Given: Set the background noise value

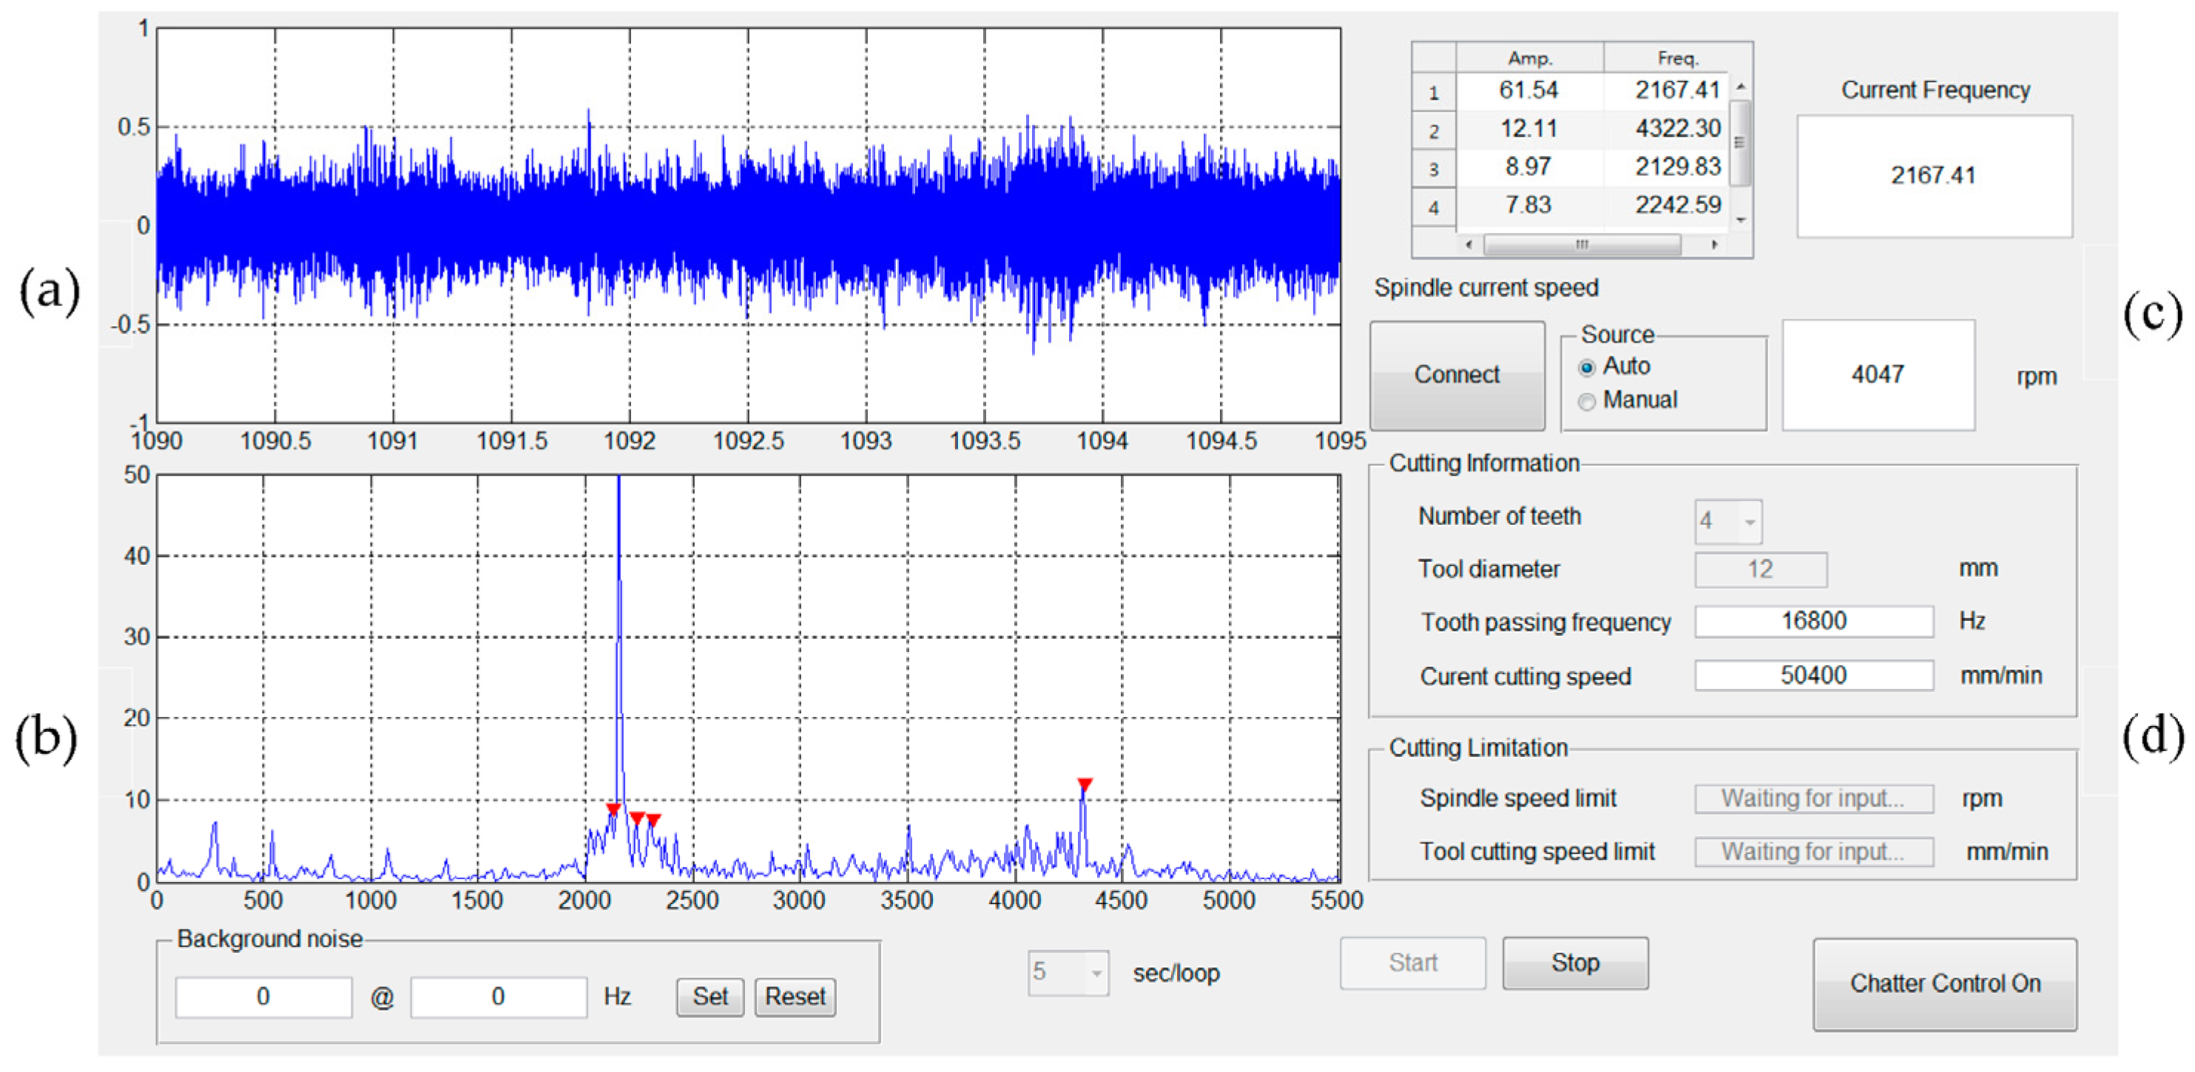Looking at the screenshot, I should (x=711, y=997).
